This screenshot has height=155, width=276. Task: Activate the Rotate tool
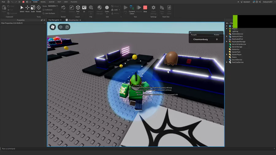[39, 9]
